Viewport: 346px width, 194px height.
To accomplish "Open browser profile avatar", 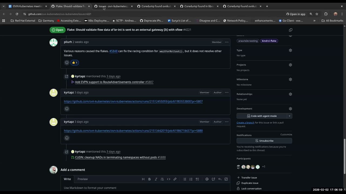I will click(x=335, y=14).
